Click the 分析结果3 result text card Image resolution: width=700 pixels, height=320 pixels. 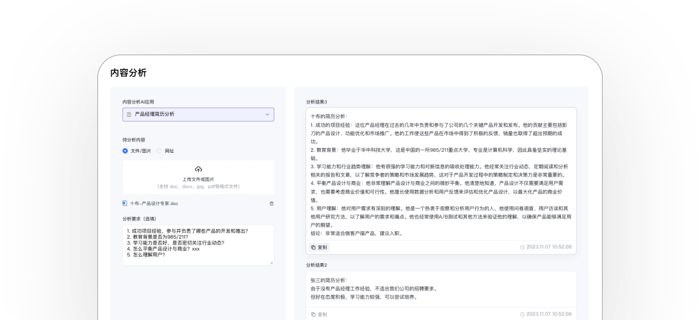[441, 175]
